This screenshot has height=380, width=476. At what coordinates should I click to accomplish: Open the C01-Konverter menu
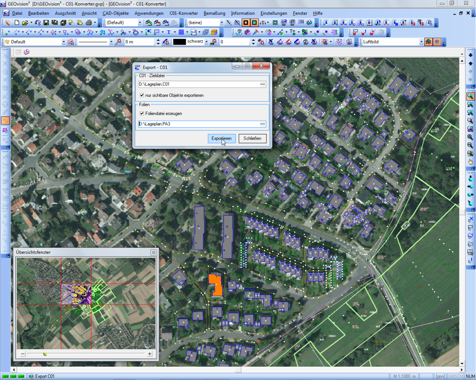(x=183, y=13)
